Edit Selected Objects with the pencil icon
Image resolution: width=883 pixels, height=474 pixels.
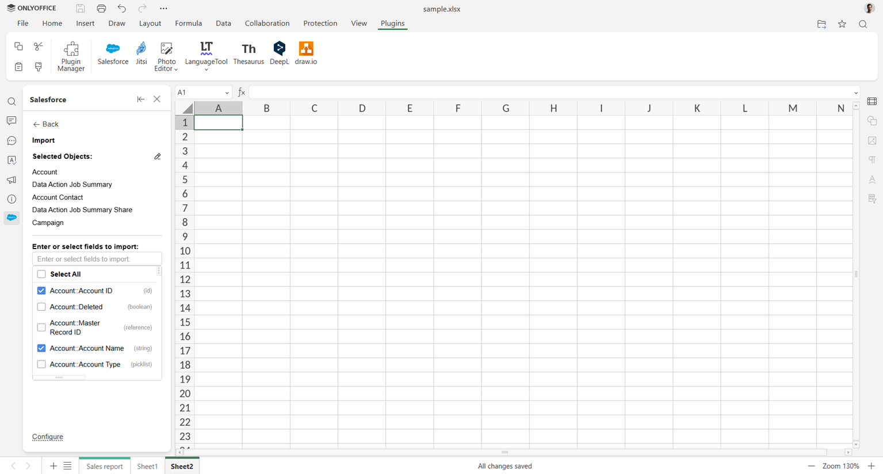click(x=158, y=156)
